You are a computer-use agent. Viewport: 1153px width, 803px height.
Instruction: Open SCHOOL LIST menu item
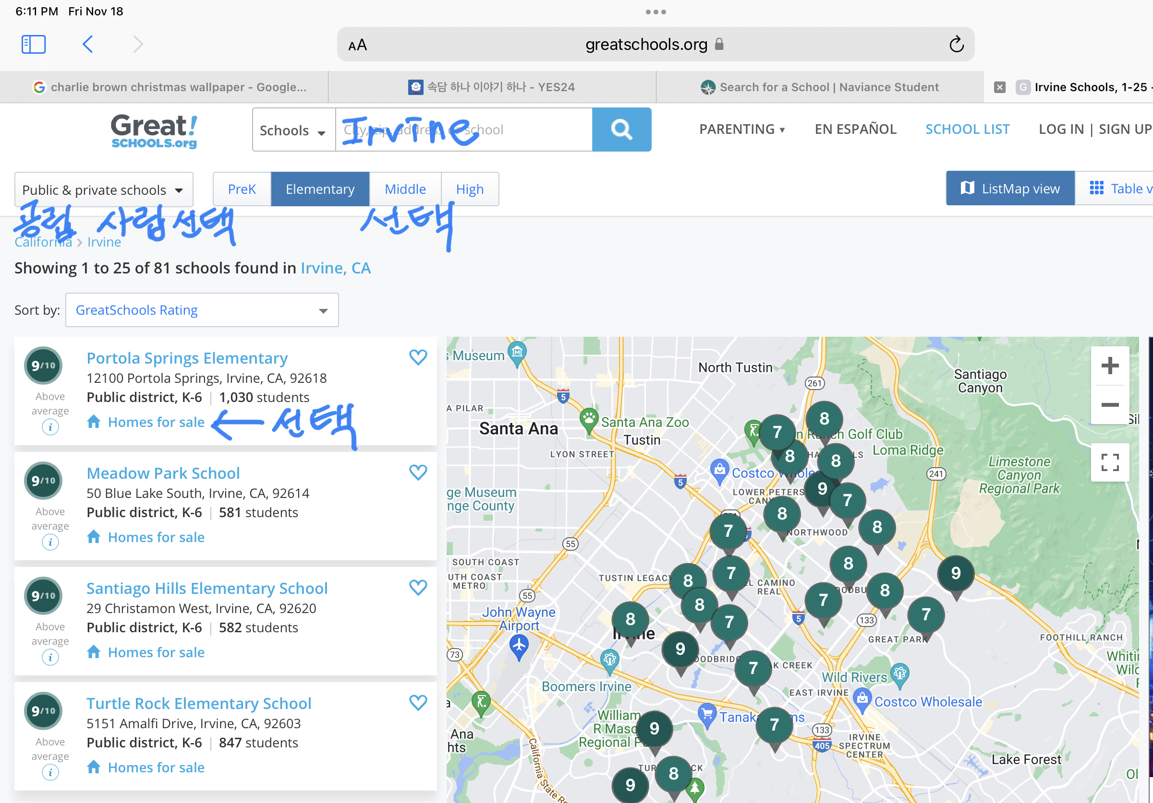pyautogui.click(x=967, y=130)
